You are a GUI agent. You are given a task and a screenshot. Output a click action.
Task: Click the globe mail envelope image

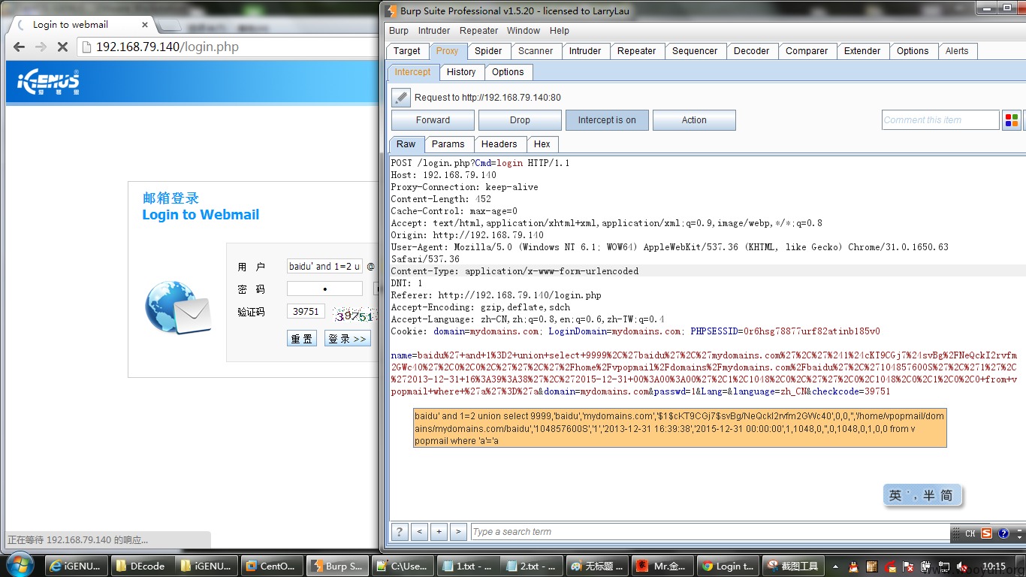[x=177, y=307]
